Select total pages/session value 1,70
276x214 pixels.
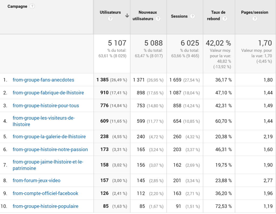tap(265, 43)
